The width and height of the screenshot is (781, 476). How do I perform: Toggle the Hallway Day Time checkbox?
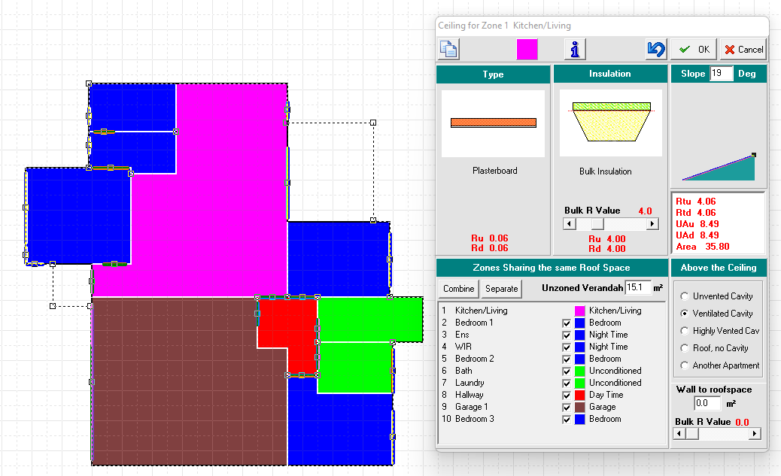(567, 395)
